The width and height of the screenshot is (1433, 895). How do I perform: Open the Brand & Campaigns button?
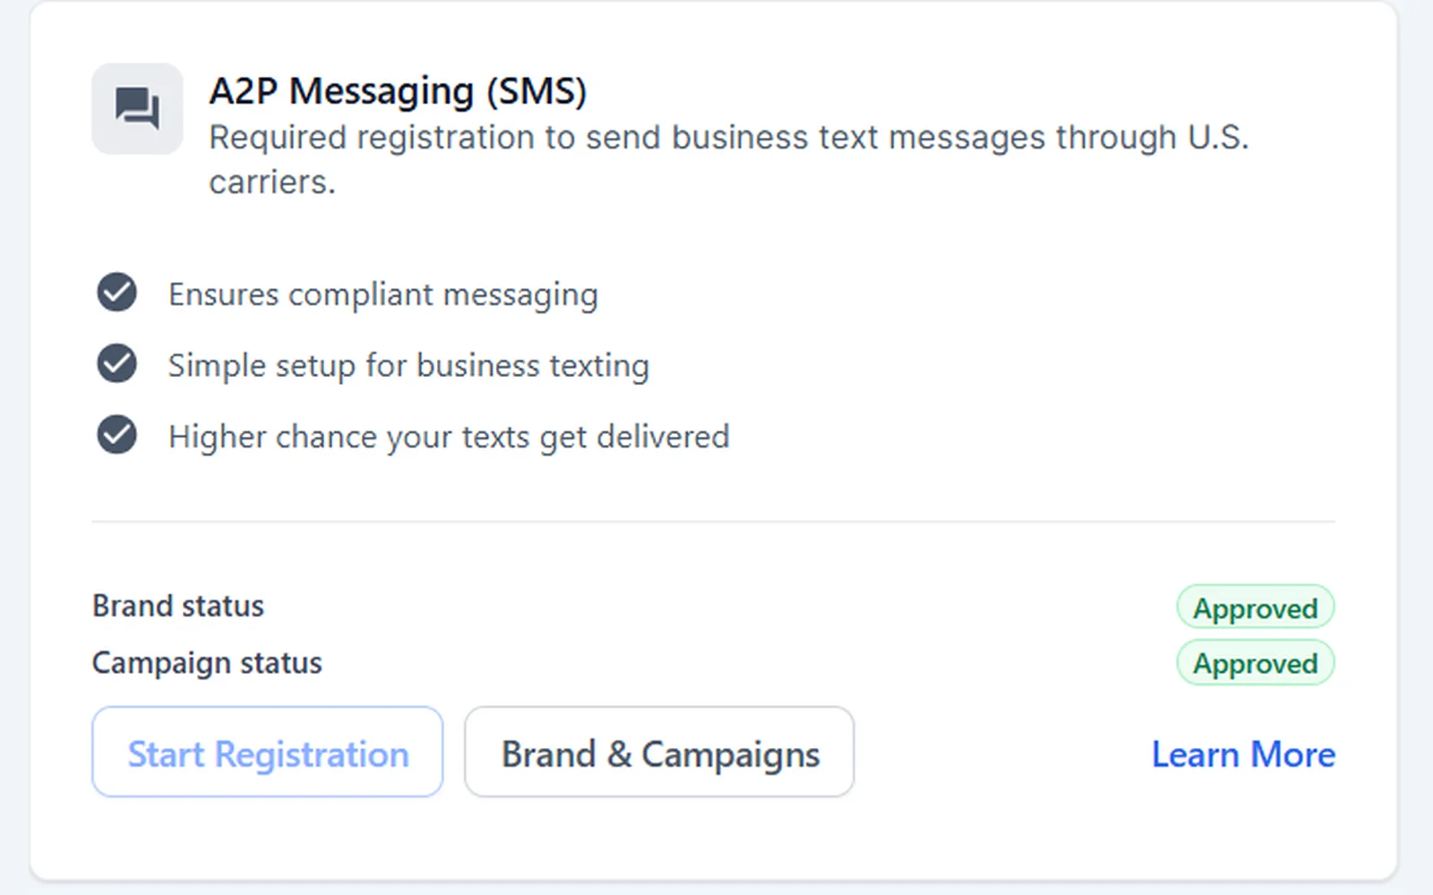pyautogui.click(x=659, y=752)
